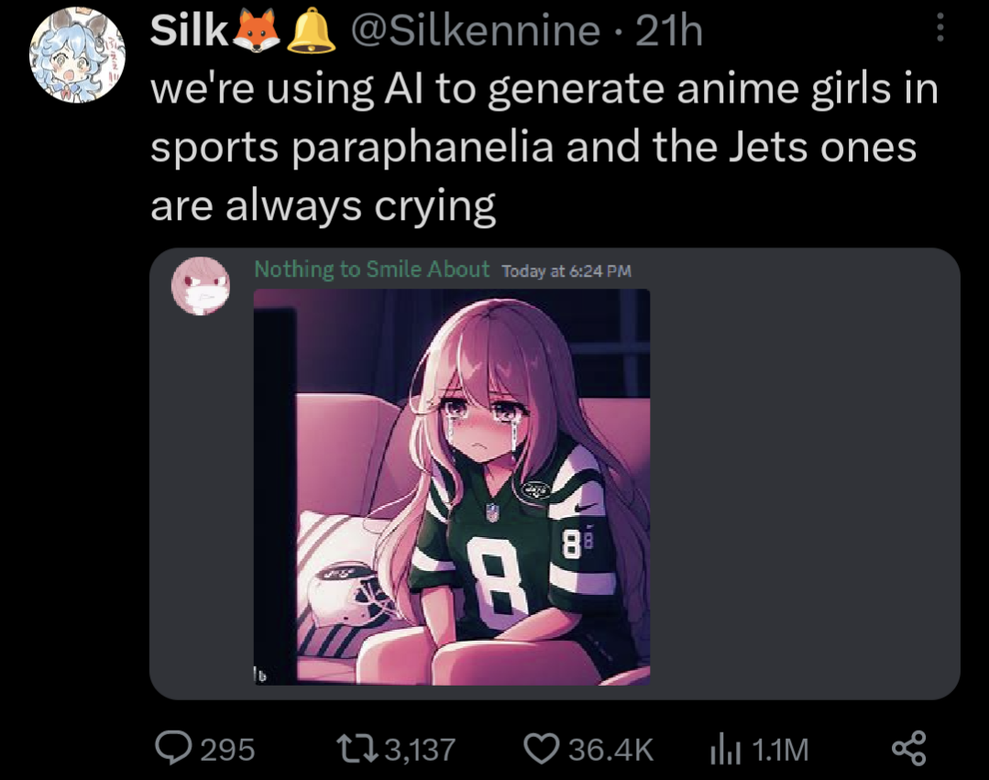This screenshot has height=780, width=989.
Task: Select the Nothing to Smile About username
Action: point(371,269)
